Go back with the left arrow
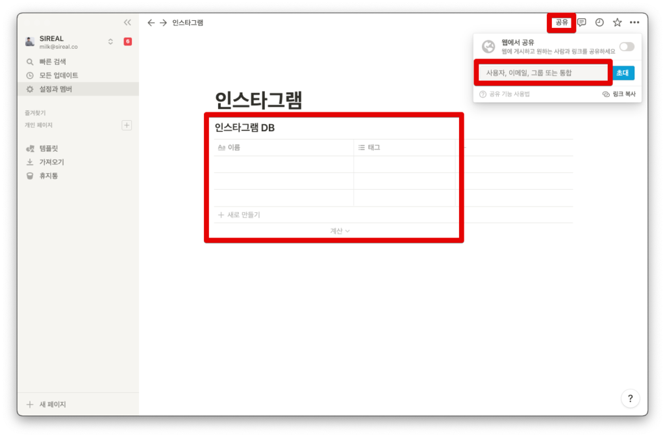665x437 pixels. coord(151,23)
